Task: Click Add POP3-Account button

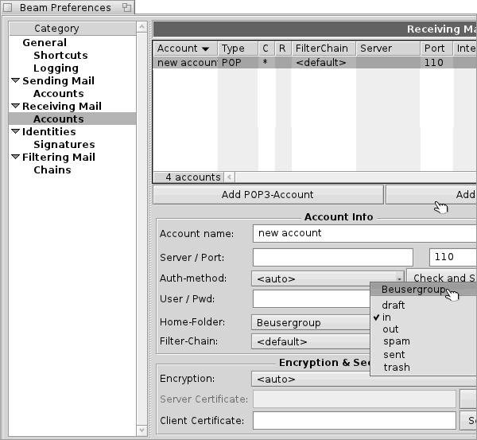Action: click(x=266, y=195)
